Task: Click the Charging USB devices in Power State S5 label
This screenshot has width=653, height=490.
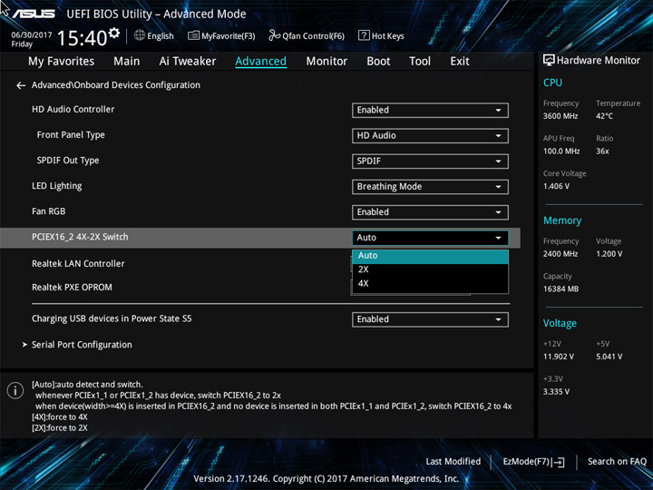Action: click(x=112, y=318)
